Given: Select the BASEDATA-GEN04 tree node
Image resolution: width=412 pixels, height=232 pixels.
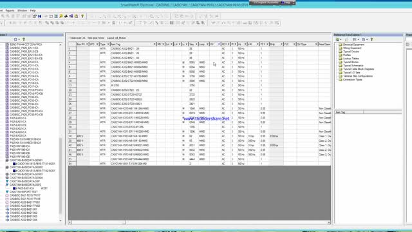Looking at the screenshot, I should [26, 178].
